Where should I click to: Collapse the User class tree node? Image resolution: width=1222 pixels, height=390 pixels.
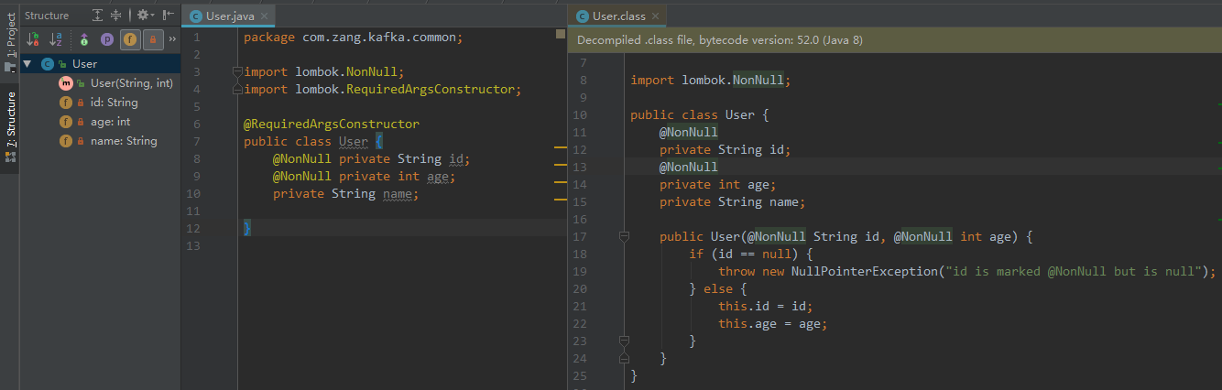pos(27,64)
